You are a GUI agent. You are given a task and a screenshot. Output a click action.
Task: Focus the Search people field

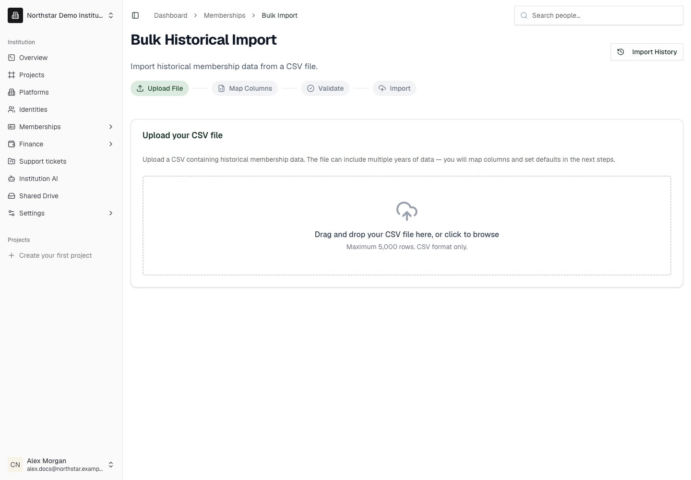click(x=599, y=15)
